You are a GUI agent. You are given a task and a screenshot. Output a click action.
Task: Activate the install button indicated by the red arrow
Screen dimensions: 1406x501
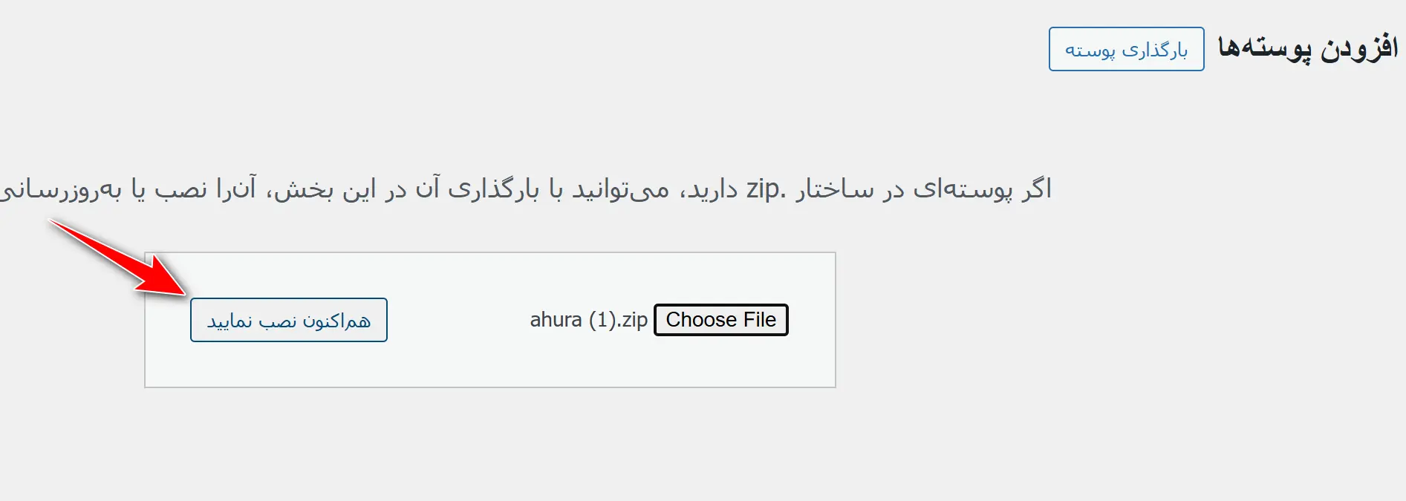tap(289, 319)
